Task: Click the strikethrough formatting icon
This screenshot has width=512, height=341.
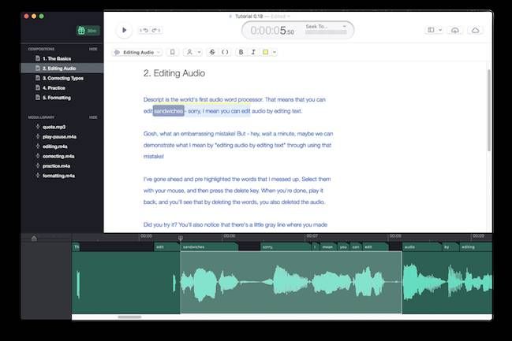Action: pos(211,52)
